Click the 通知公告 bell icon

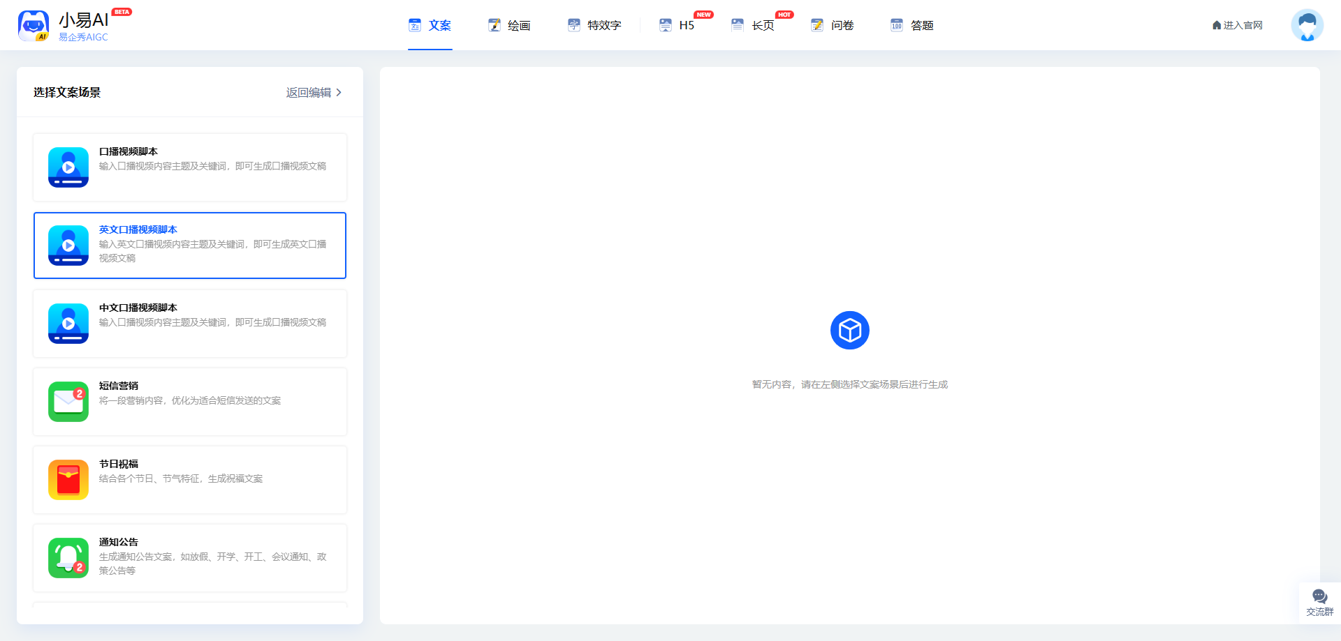coord(68,558)
